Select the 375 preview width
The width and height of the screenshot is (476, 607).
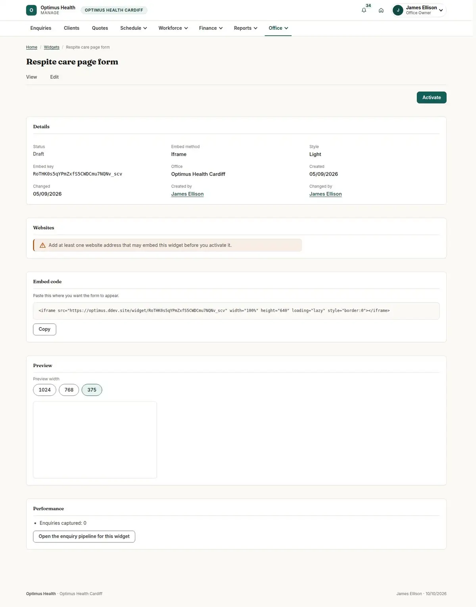pyautogui.click(x=92, y=390)
